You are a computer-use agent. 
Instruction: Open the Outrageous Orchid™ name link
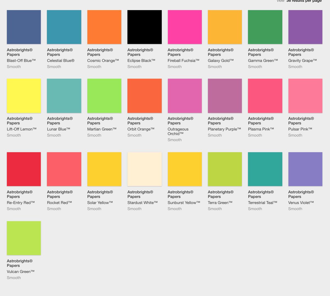click(x=178, y=131)
